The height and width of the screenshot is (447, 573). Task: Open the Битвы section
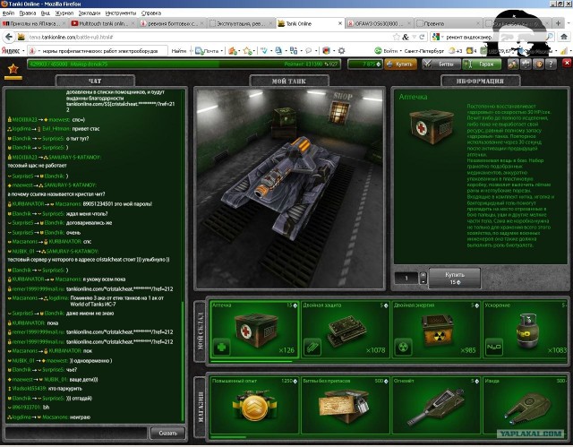[441, 64]
